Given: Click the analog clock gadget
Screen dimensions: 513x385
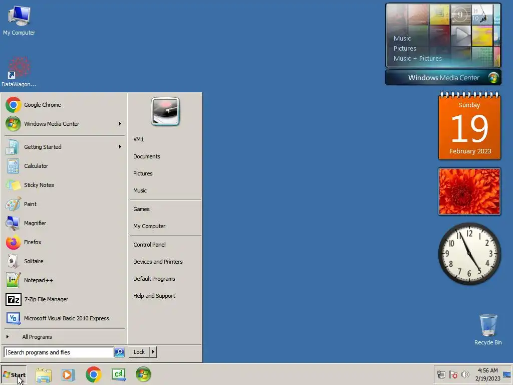Looking at the screenshot, I should point(469,254).
